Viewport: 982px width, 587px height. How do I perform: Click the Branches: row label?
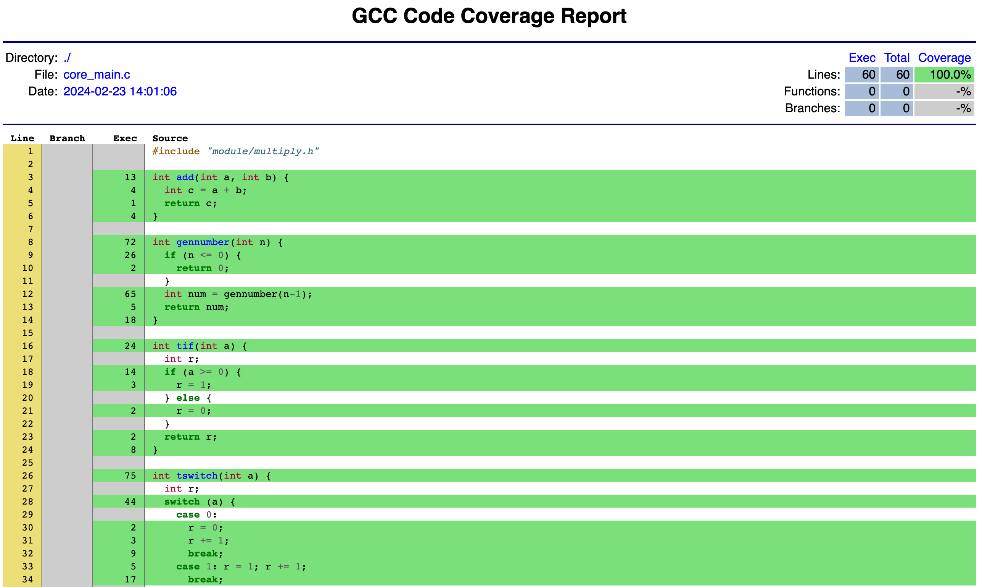812,108
